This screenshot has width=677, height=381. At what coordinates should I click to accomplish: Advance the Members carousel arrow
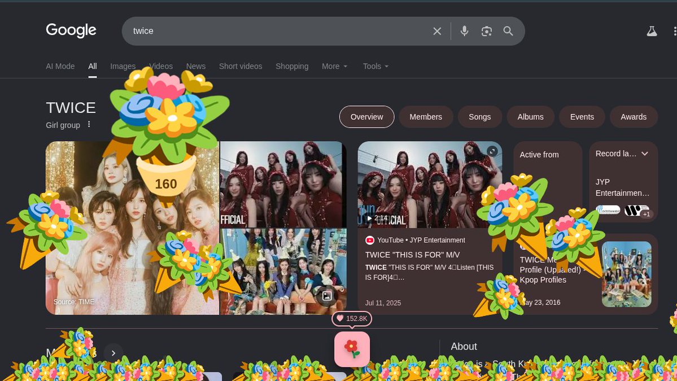(113, 353)
